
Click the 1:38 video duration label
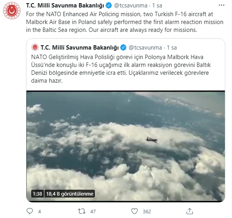pyautogui.click(x=37, y=194)
